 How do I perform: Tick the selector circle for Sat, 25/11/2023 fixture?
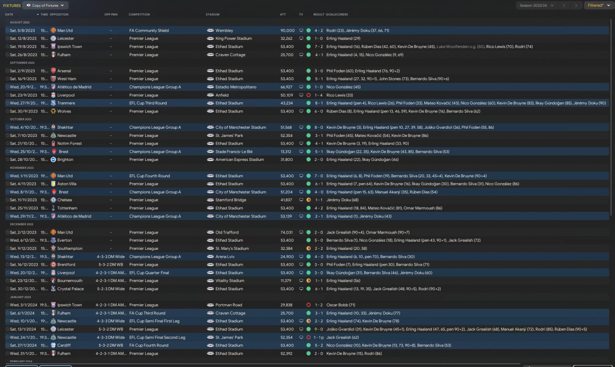coord(7,208)
